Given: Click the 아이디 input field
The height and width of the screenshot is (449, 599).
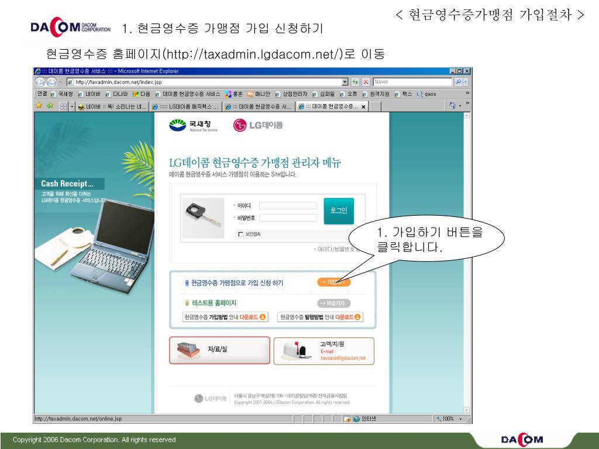Looking at the screenshot, I should pyautogui.click(x=288, y=205).
